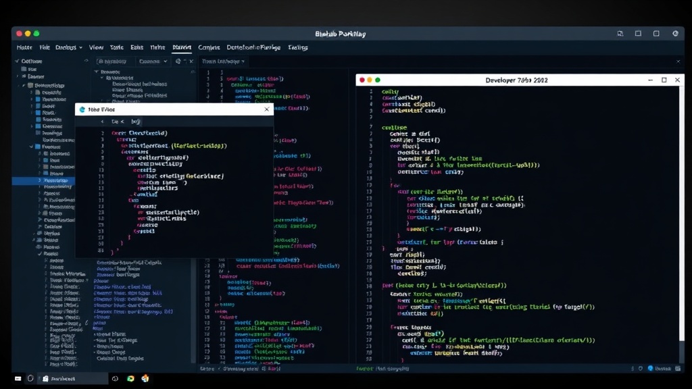Screen dimensions: 692x389
Task: Open the combo box beside the @ field
Action: coord(153,61)
